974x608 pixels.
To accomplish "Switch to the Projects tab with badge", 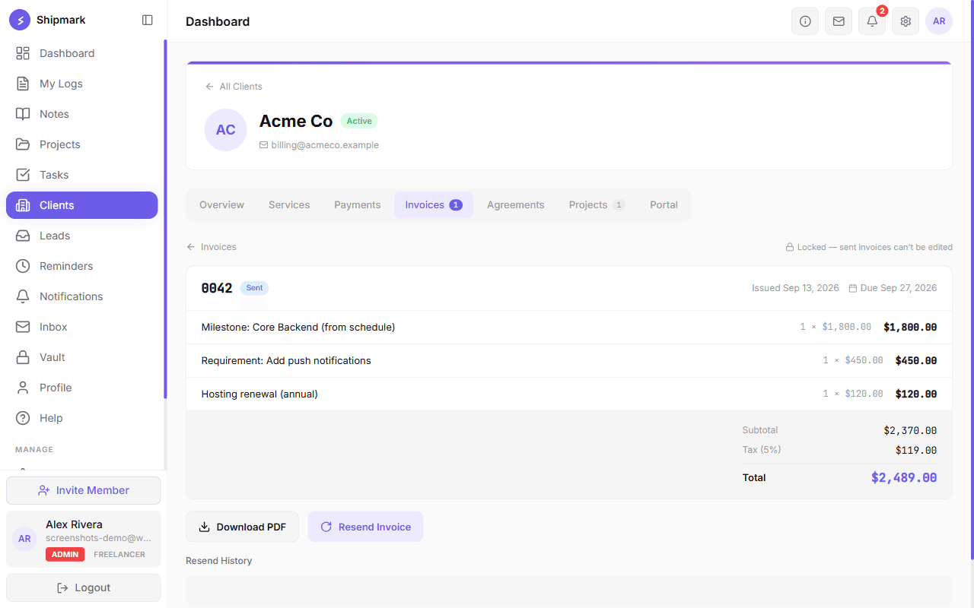I will coord(597,205).
